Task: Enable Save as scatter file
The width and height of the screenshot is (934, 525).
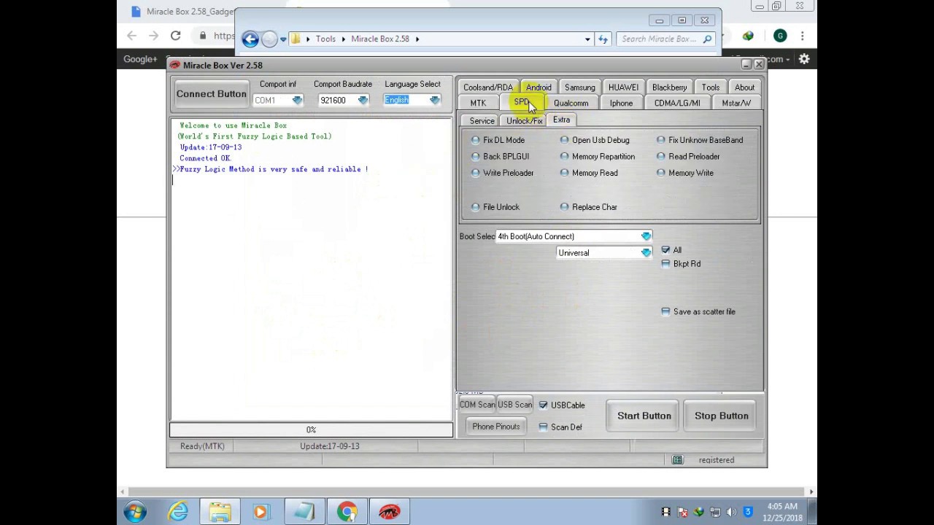Action: point(665,312)
